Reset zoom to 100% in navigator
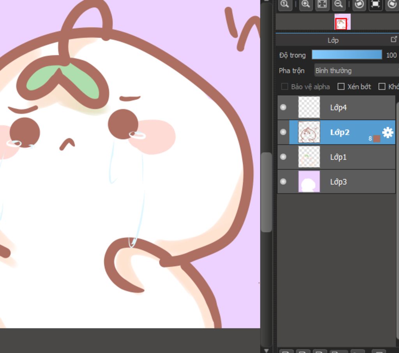399x353 pixels. (x=285, y=4)
